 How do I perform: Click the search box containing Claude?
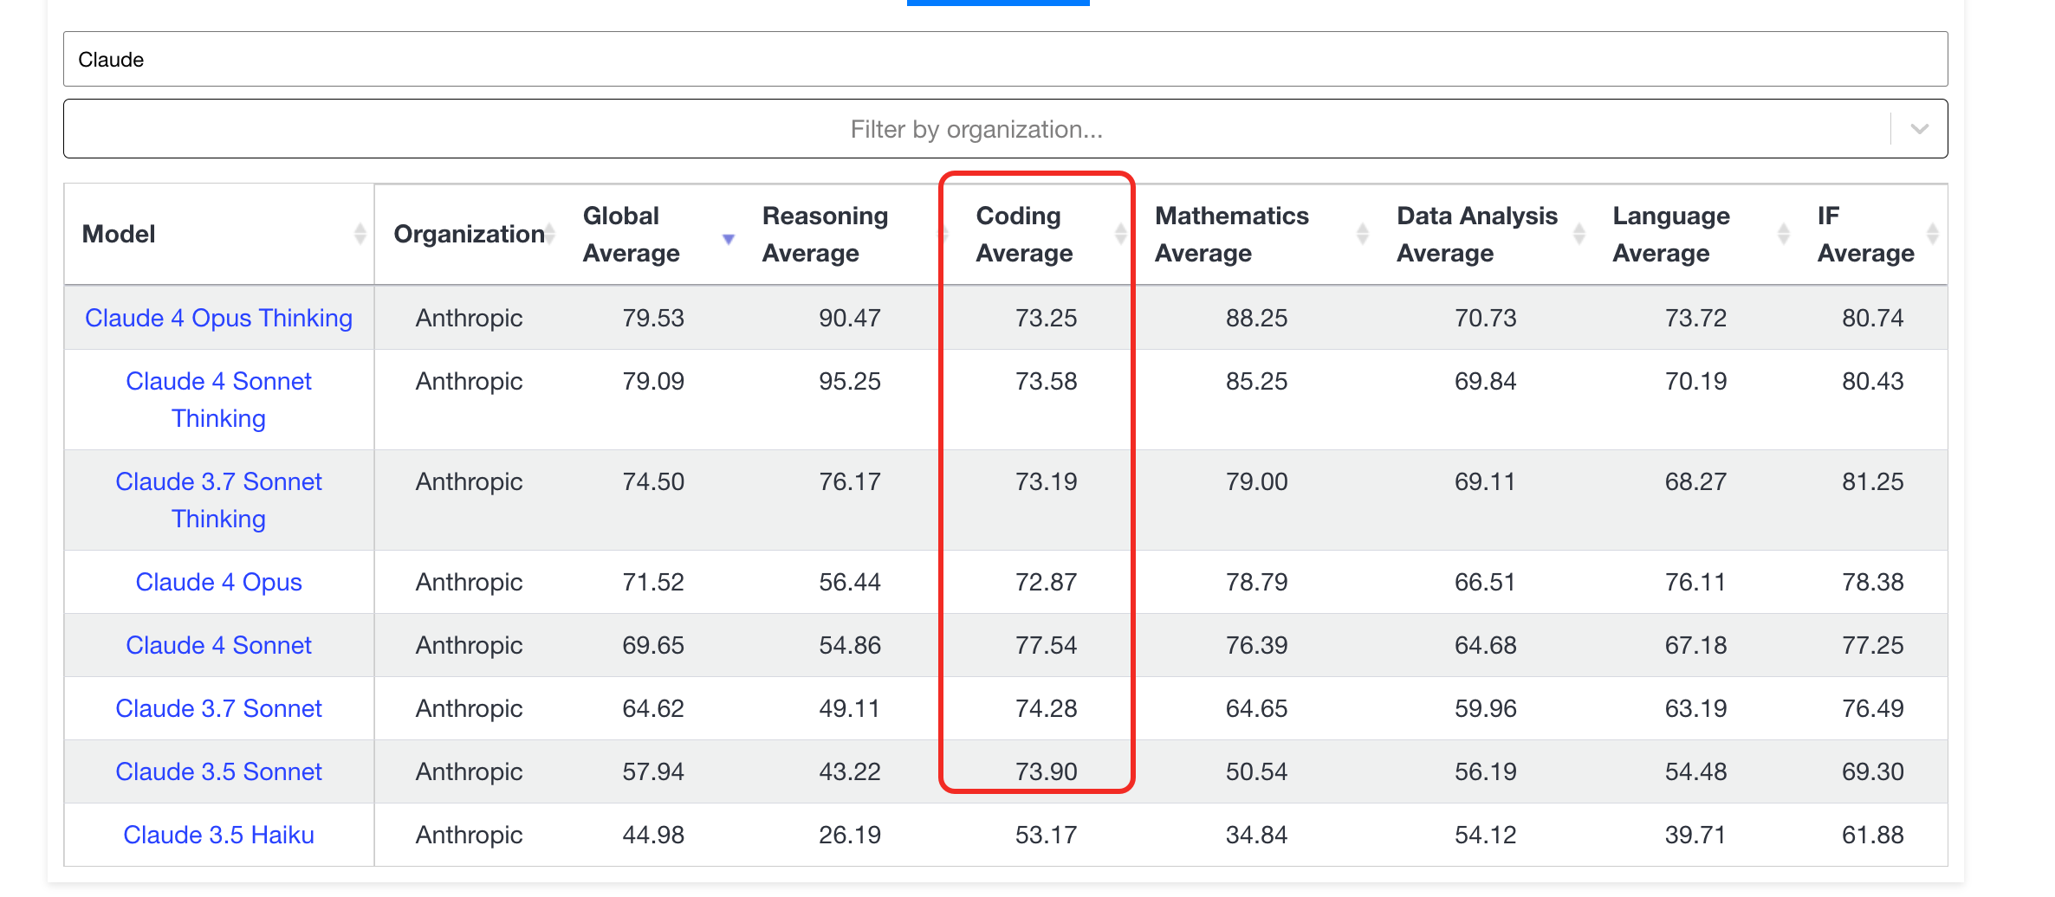[x=1005, y=59]
